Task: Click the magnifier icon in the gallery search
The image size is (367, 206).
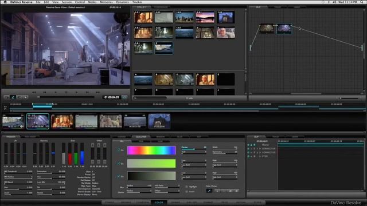Action: (135, 98)
